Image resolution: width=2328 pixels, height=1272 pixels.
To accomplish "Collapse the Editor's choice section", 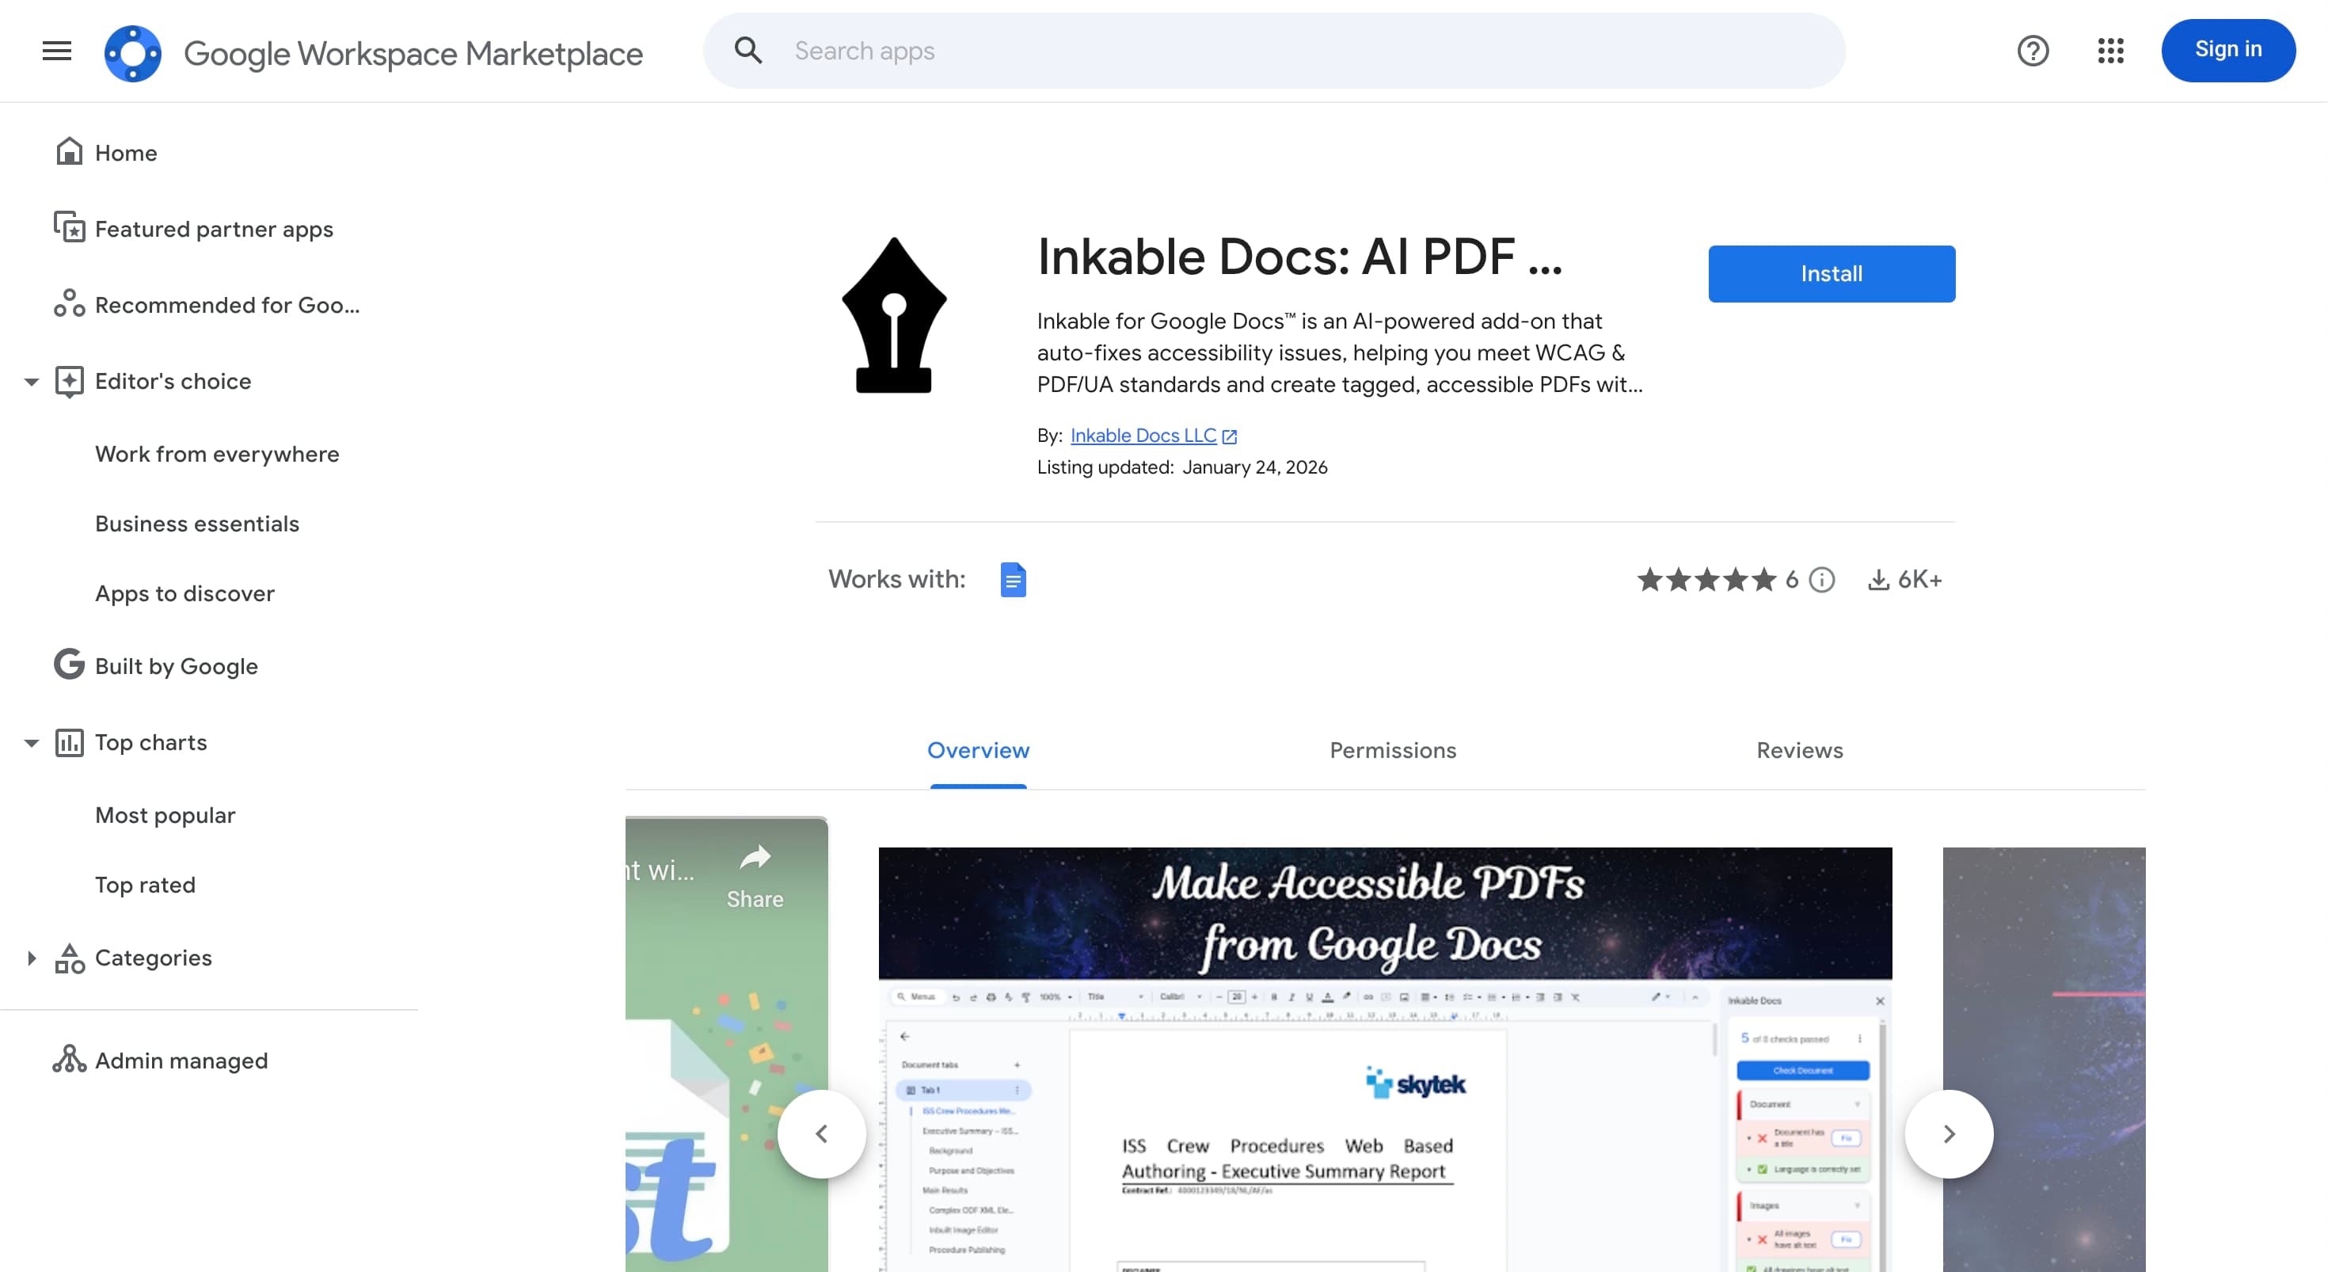I will (x=32, y=381).
